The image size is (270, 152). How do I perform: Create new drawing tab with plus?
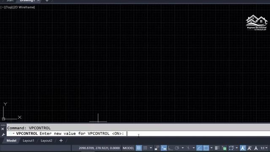[47, 1]
